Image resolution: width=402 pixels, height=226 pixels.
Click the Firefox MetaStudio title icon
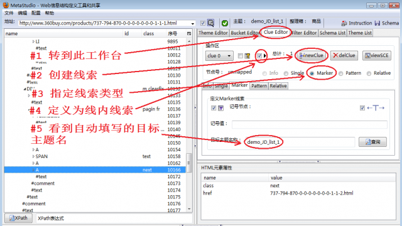(6, 5)
